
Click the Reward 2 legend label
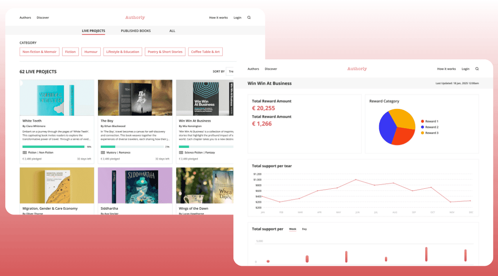coord(432,127)
